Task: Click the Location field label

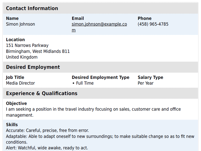Action: pos(15,40)
